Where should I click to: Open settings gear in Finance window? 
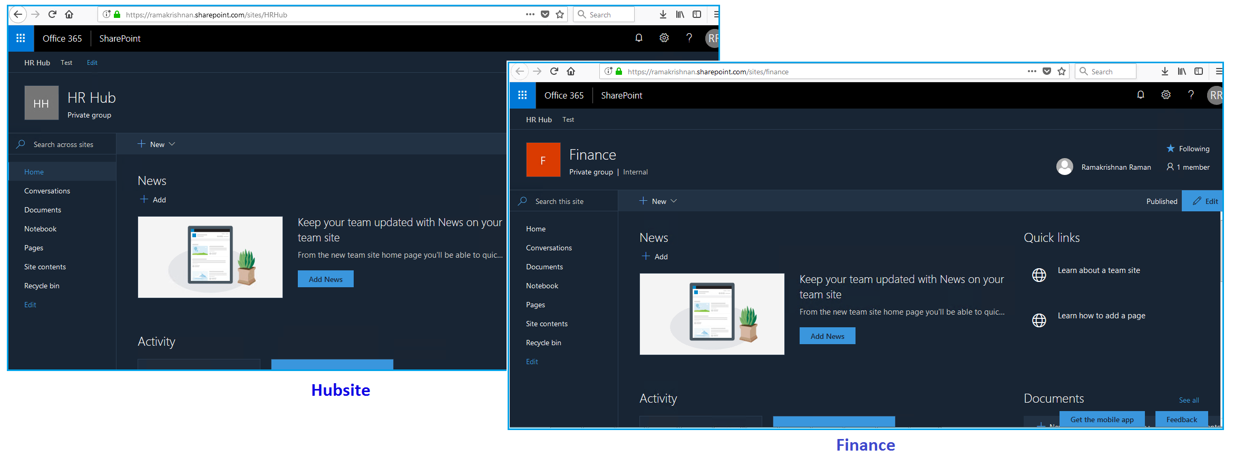click(1166, 95)
